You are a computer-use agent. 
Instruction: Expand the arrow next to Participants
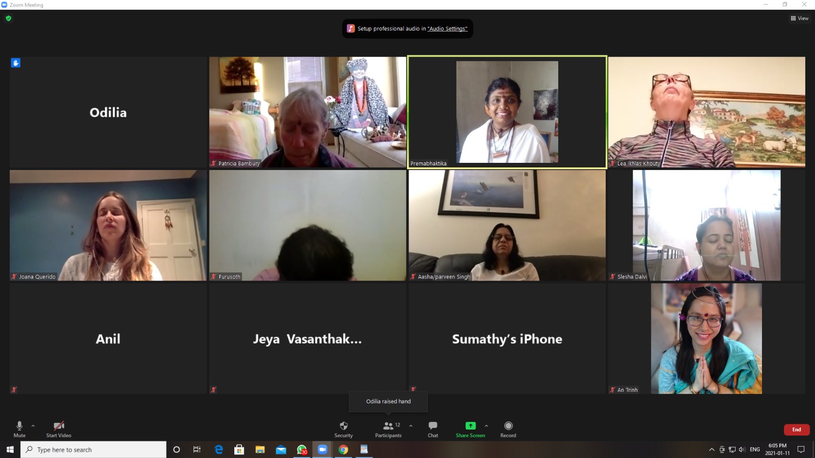tap(411, 425)
